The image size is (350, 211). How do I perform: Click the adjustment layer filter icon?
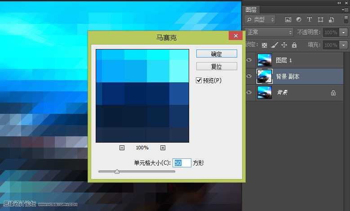coord(299,20)
